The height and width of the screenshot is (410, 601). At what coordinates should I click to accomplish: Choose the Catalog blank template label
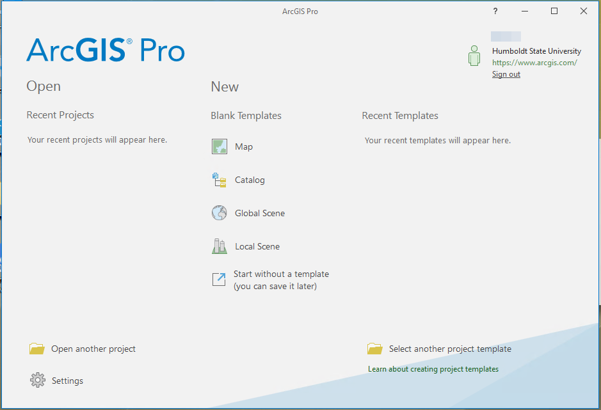click(250, 180)
